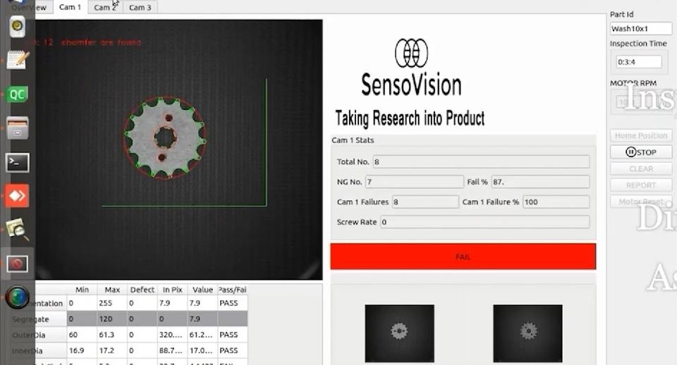This screenshot has width=677, height=365.
Task: Click the screen recorder icon in dock
Action: 17,263
